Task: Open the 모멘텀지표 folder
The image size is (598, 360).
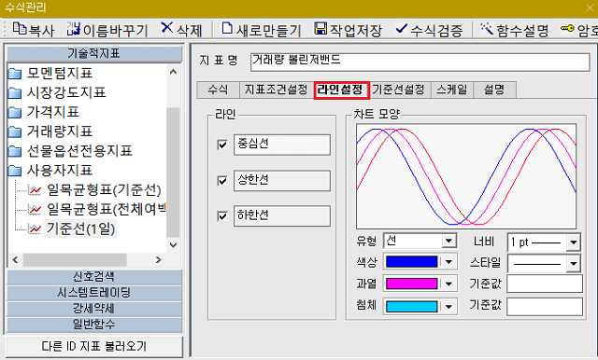Action: [x=50, y=73]
